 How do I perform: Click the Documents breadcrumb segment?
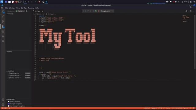coord(41,14)
